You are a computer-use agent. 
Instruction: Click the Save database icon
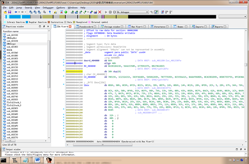click(x=9, y=12)
